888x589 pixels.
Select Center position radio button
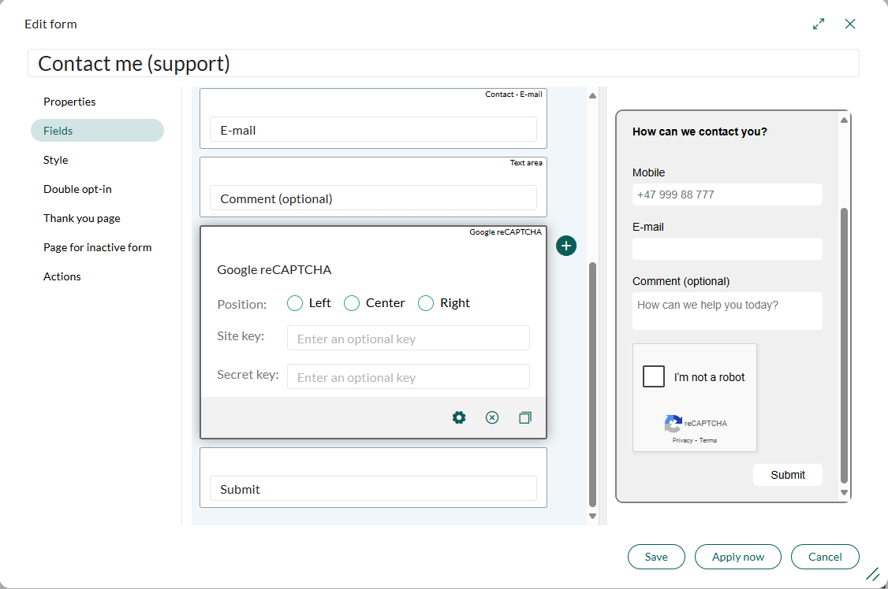coord(352,303)
